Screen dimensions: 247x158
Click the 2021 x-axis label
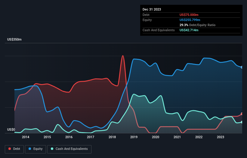177,137
